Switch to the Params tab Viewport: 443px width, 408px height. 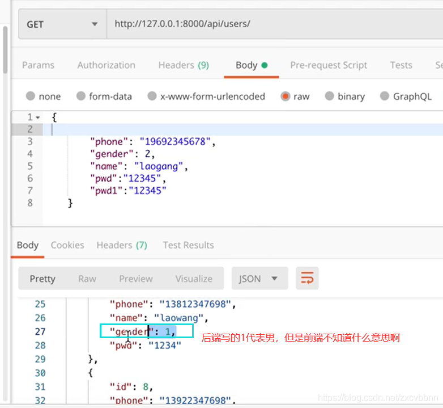(38, 65)
